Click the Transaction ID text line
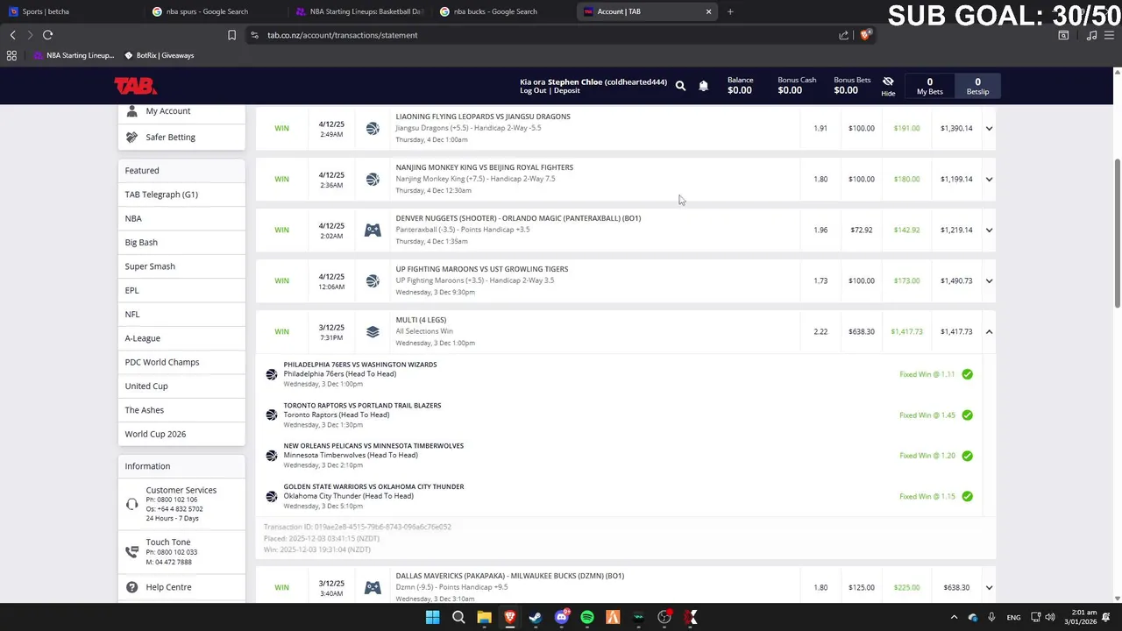 [x=358, y=527]
